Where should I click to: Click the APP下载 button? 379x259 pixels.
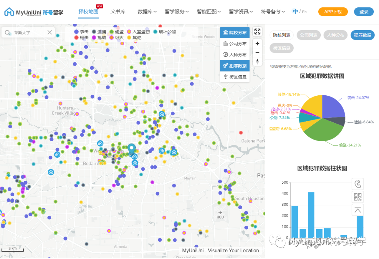click(x=333, y=12)
